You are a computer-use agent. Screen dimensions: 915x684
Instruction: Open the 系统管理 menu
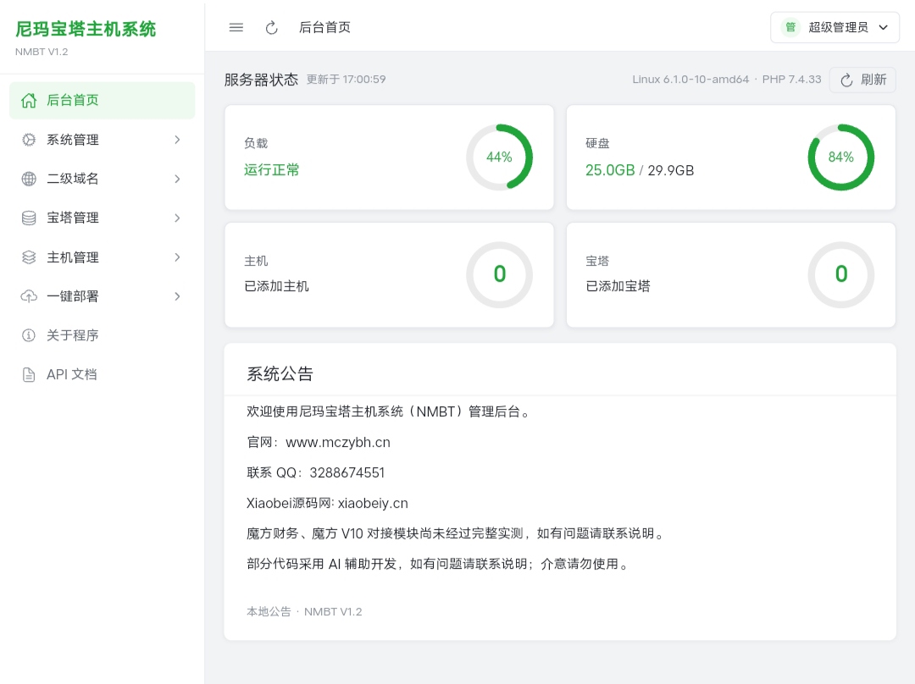coord(103,140)
